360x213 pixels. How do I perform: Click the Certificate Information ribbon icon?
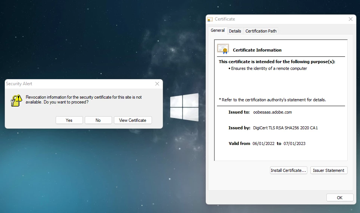tap(223, 49)
